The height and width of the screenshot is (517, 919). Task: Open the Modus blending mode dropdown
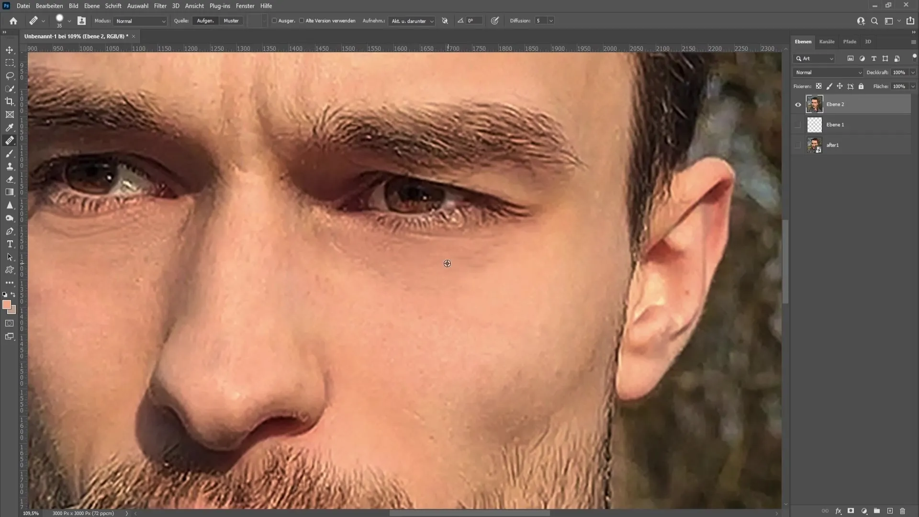[139, 21]
